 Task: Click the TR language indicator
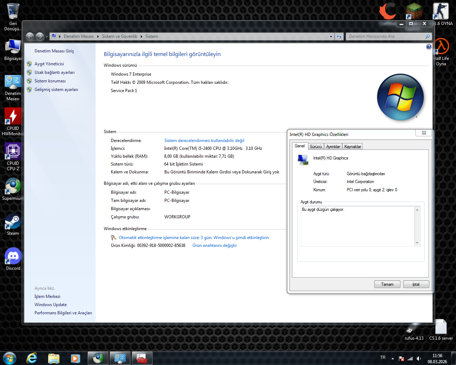coord(383,358)
